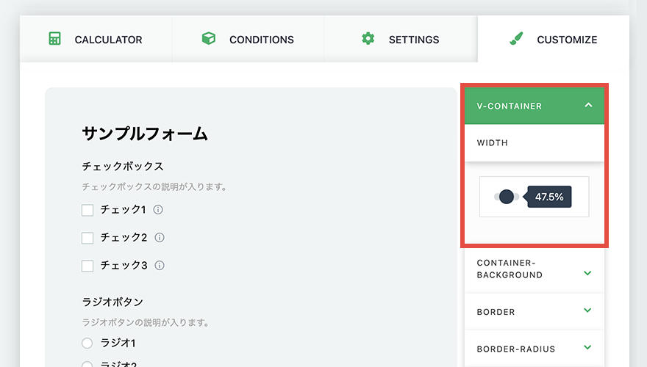This screenshot has width=647, height=367.
Task: Select the ラジオ1 radio button
Action: pos(87,343)
